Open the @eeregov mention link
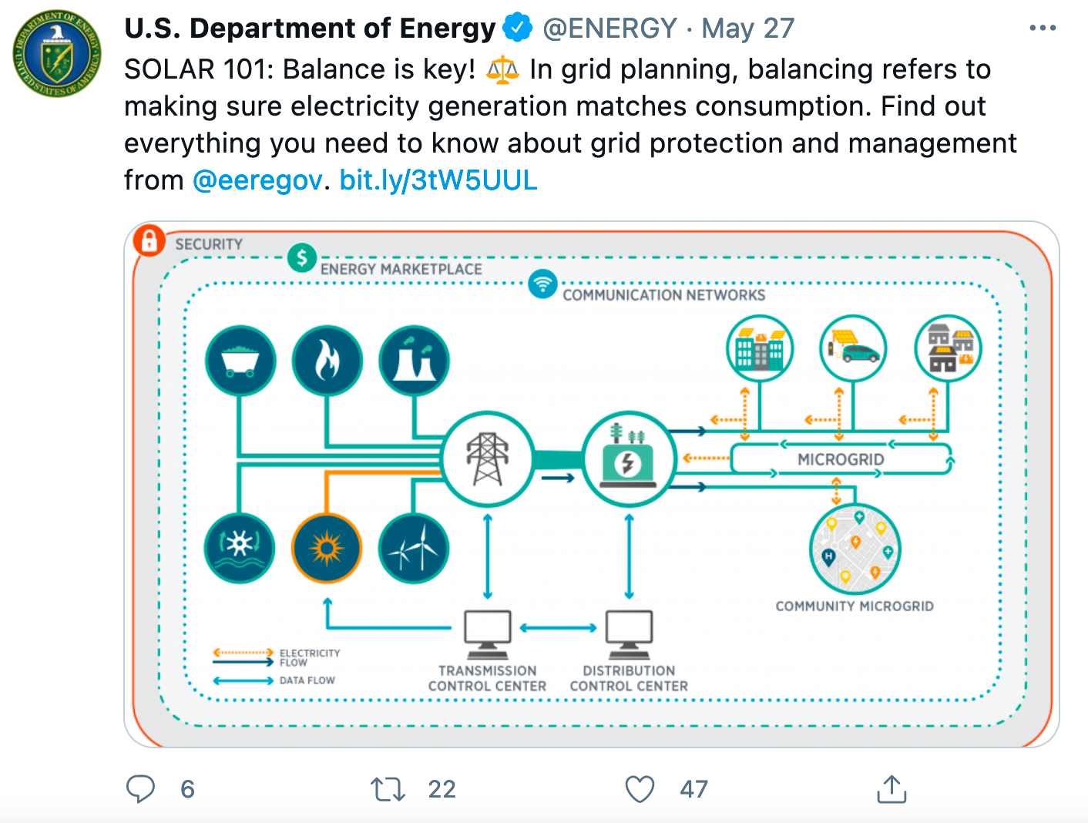Viewport: 1088px width, 823px height. 257,180
